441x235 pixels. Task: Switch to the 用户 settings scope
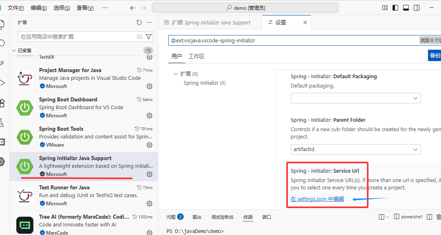click(177, 56)
